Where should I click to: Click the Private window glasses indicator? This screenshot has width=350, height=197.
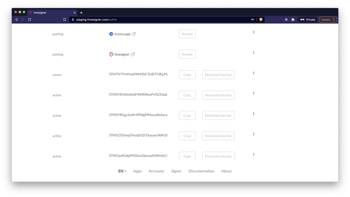click(308, 20)
